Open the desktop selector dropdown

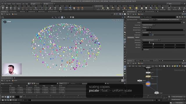[36, 4]
